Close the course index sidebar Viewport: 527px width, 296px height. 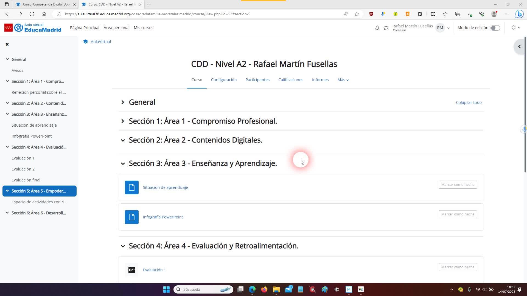[7, 44]
